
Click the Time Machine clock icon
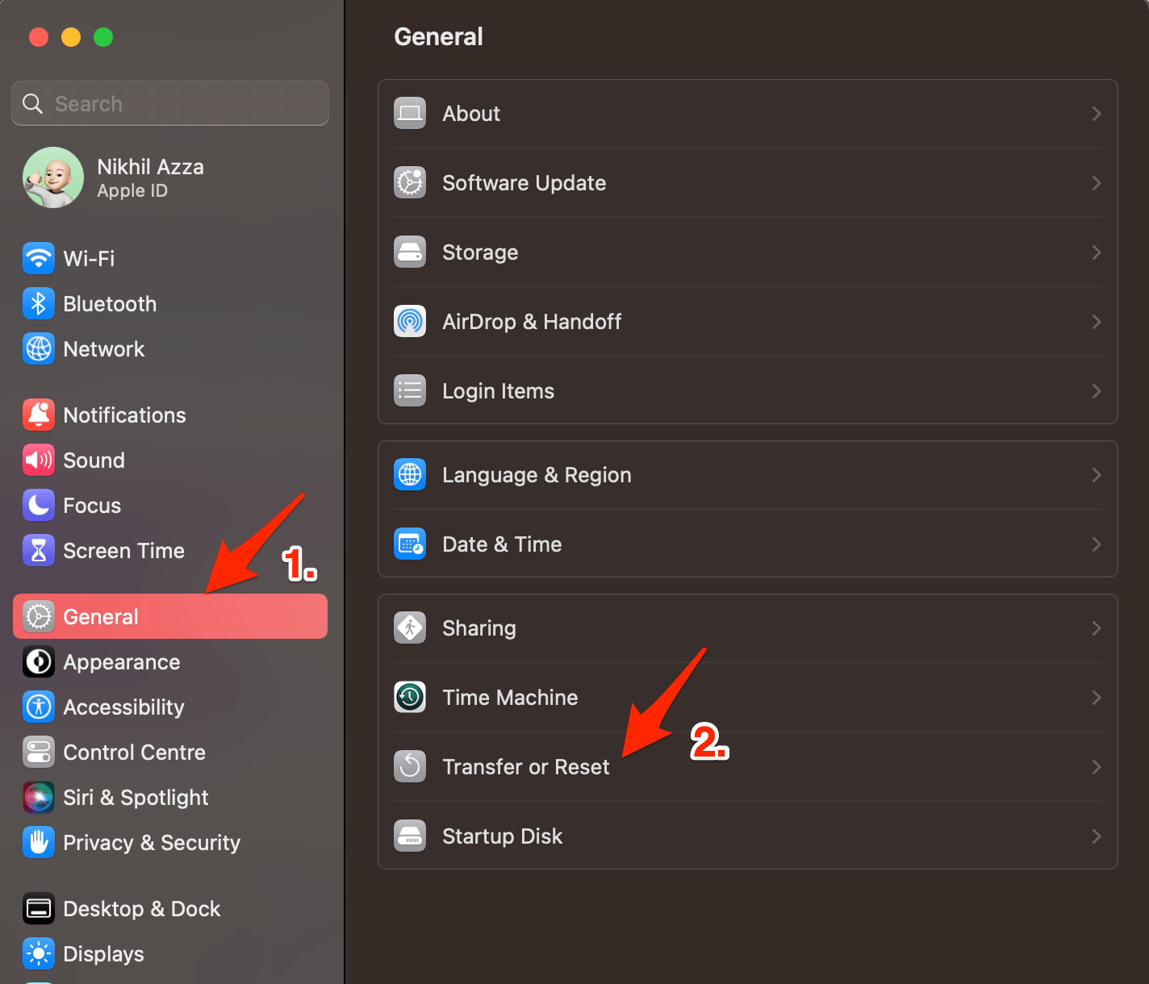tap(410, 698)
